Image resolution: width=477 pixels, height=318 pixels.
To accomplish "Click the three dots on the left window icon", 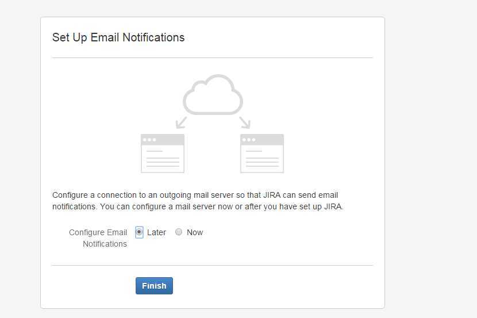I will (149, 140).
